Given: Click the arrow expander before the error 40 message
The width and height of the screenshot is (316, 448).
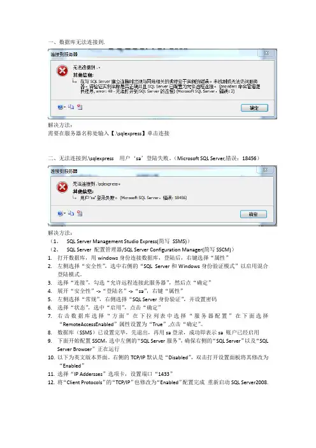Looking at the screenshot, I should (x=75, y=82).
